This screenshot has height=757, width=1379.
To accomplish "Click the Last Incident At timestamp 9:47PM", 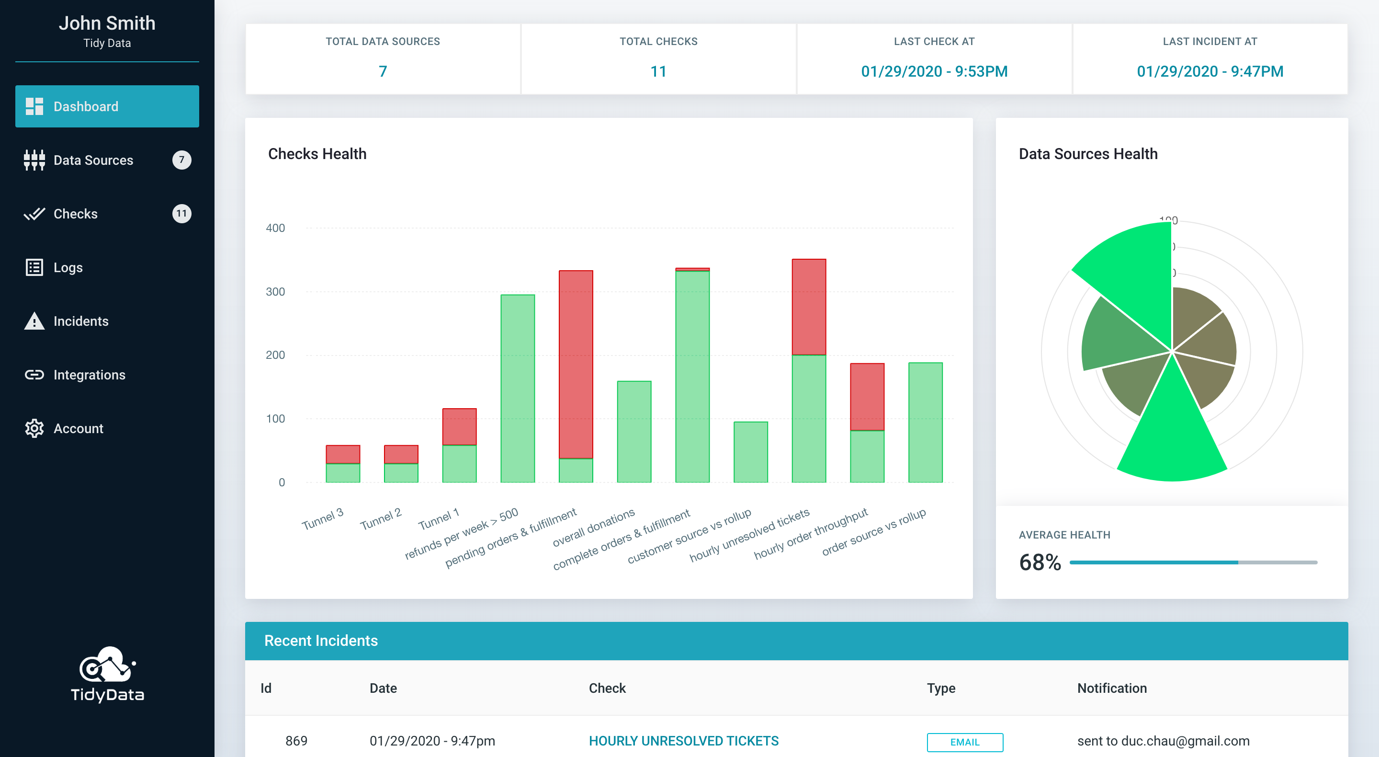I will [x=1210, y=71].
